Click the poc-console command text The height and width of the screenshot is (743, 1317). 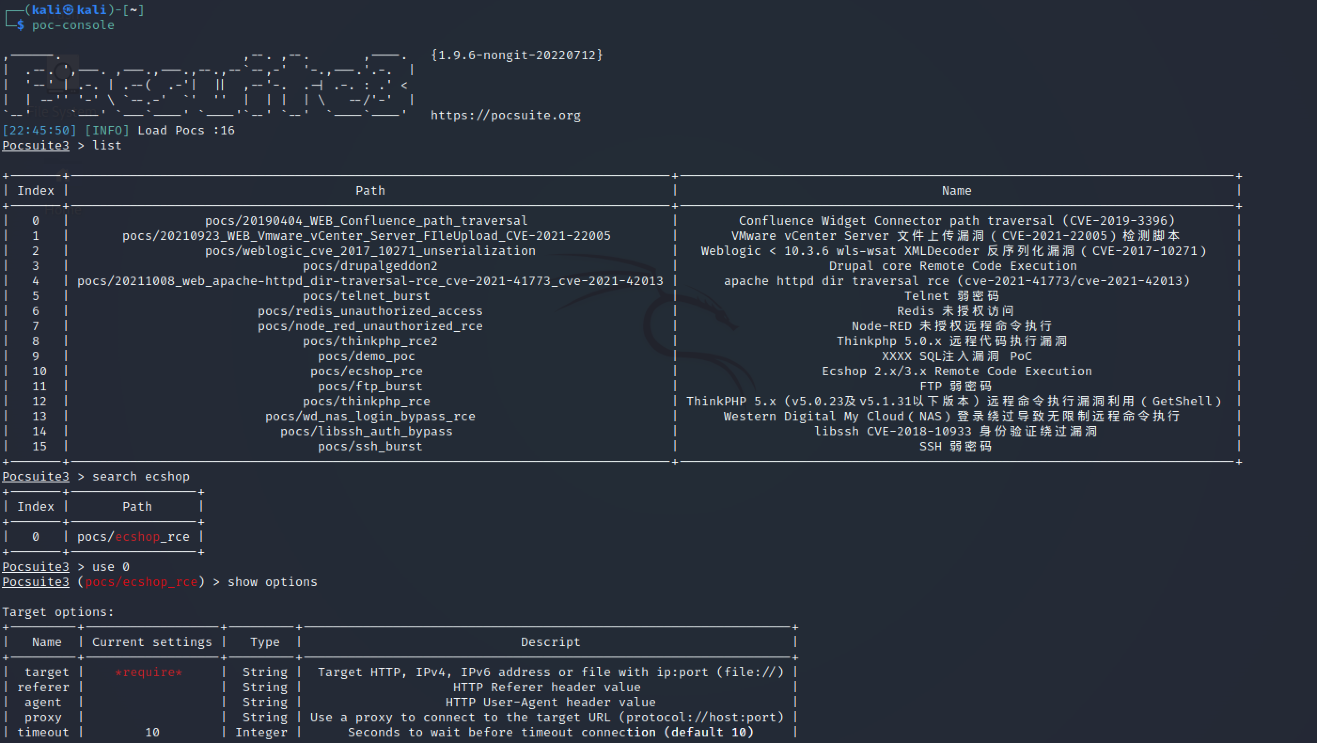click(73, 24)
